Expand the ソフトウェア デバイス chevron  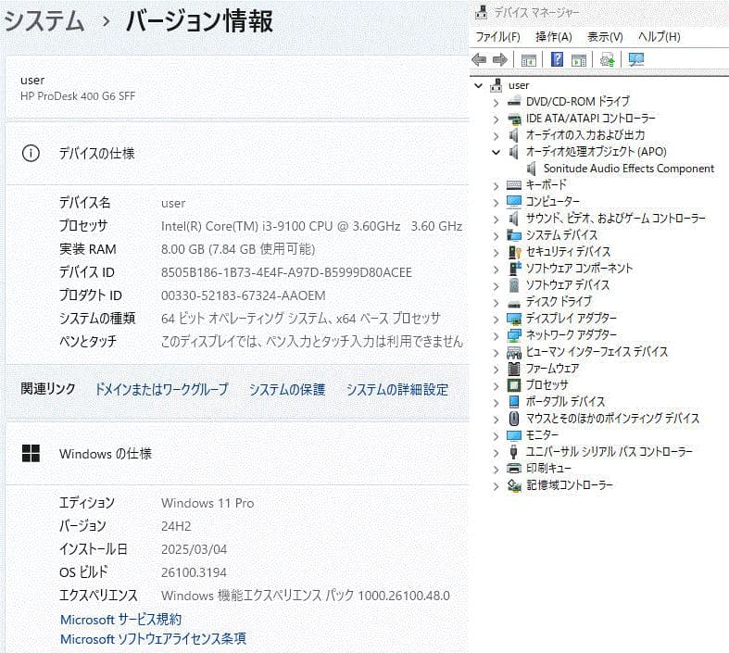496,286
